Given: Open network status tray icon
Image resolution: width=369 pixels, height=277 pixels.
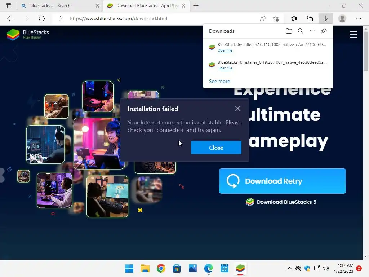Looking at the screenshot, I should coord(317,268).
